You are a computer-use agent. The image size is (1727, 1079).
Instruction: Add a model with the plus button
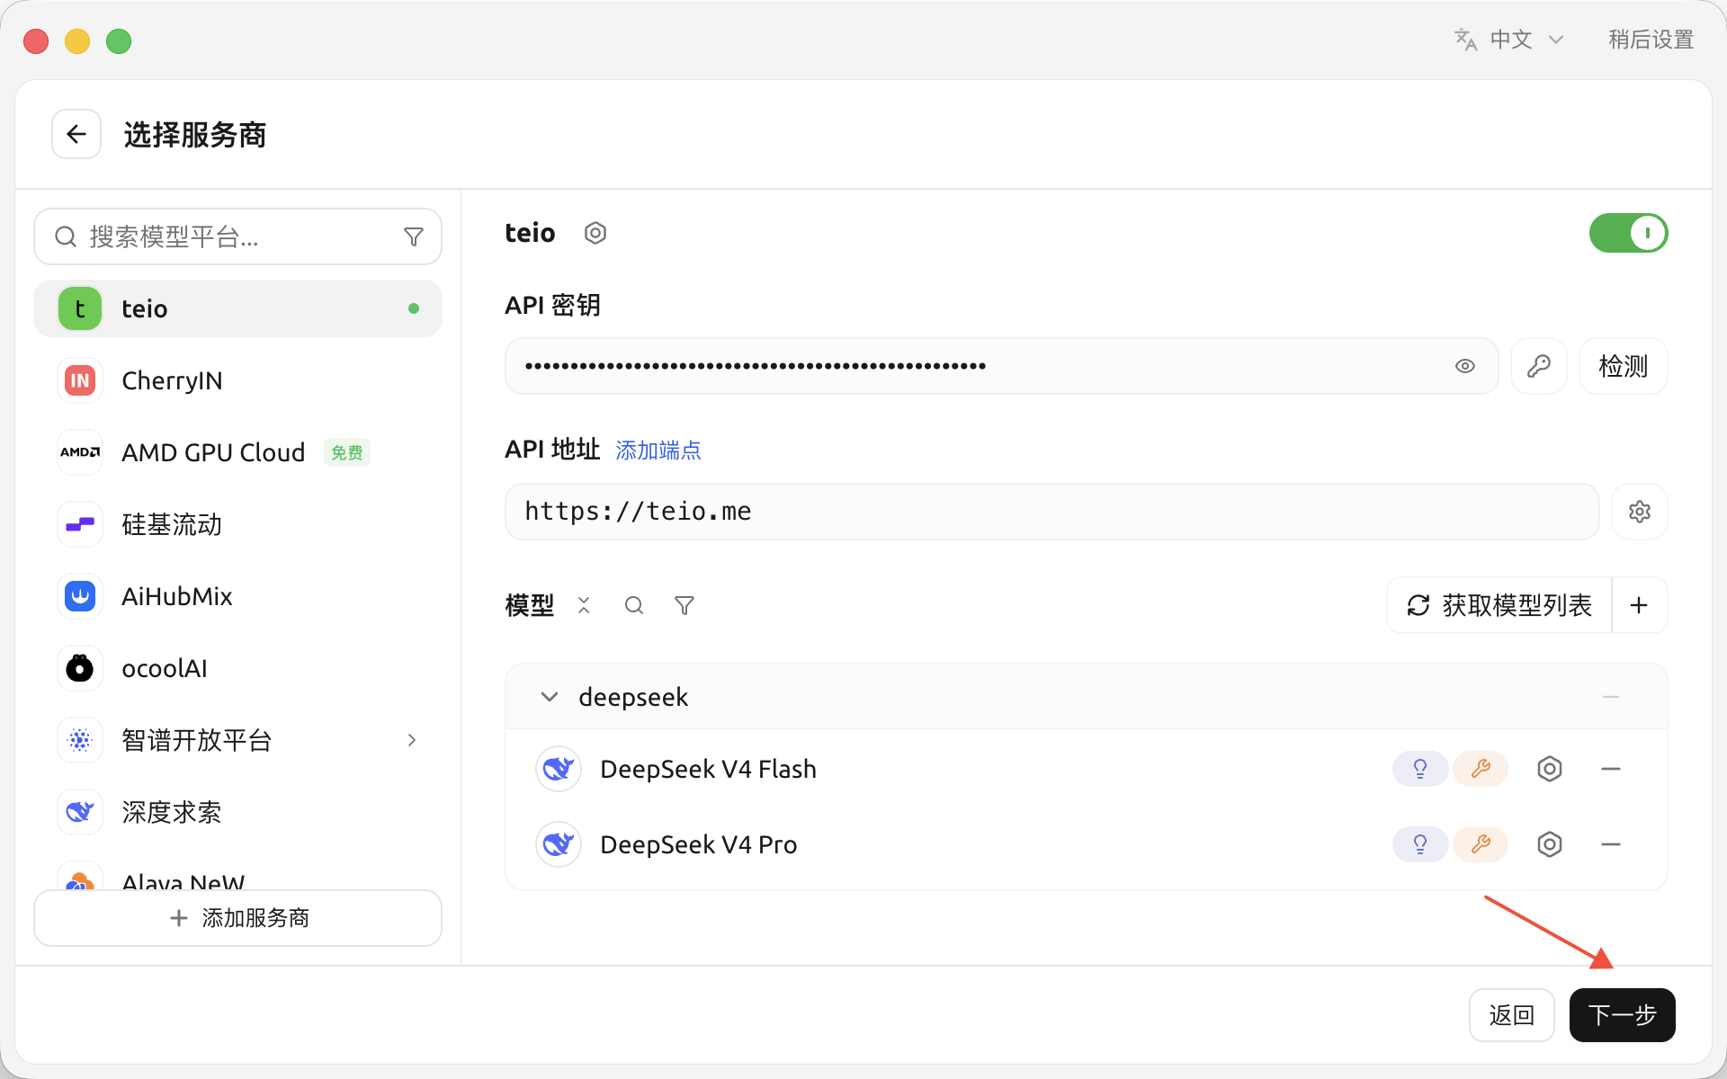coord(1639,605)
